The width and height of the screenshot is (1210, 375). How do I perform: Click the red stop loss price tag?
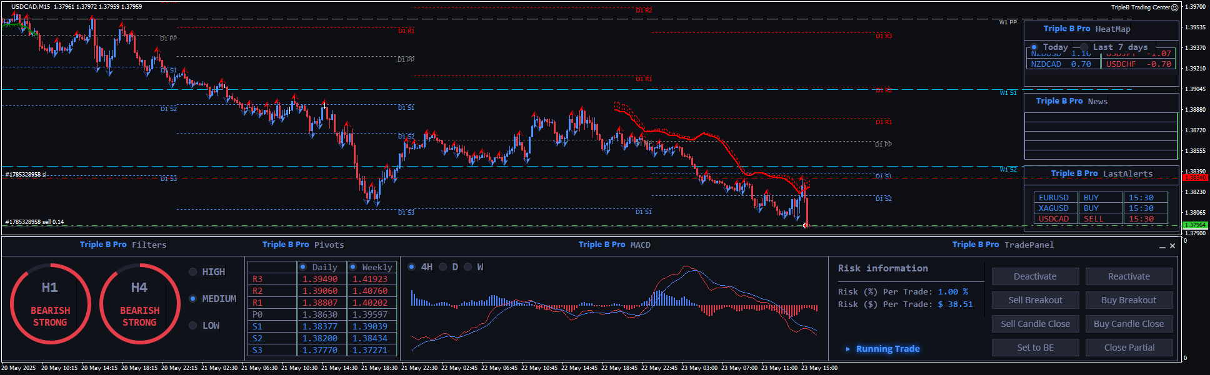[x=1195, y=178]
